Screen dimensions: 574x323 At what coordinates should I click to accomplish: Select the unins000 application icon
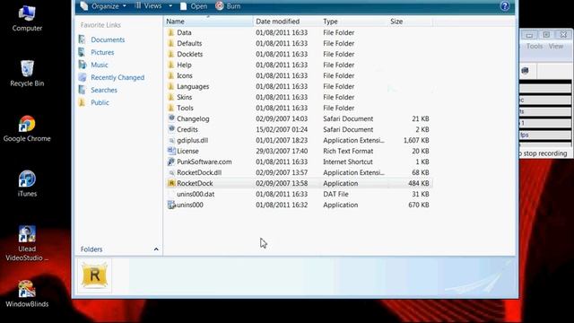click(171, 205)
